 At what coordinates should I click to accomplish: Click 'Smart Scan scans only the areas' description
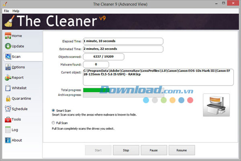[94, 114]
